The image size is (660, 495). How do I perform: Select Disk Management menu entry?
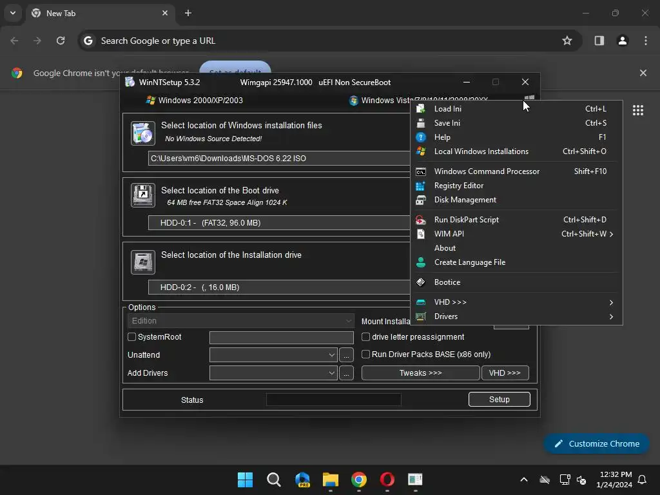click(x=516, y=200)
